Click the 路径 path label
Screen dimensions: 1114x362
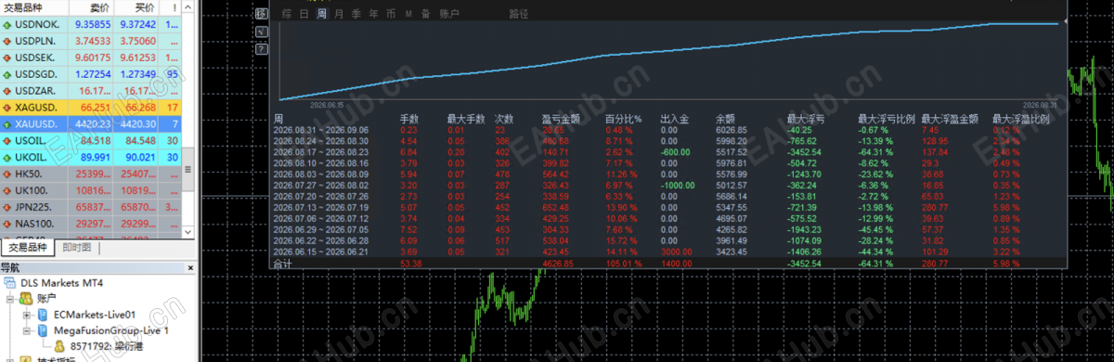pos(520,14)
